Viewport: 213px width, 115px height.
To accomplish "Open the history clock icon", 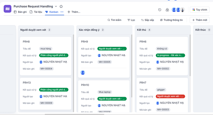I will 160,10.
